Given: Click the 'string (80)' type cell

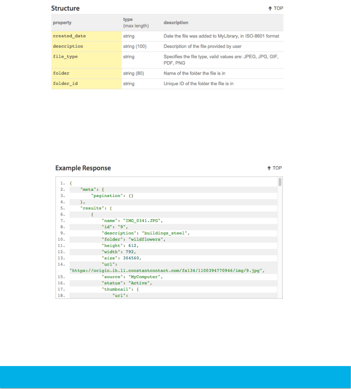Looking at the screenshot, I should pyautogui.click(x=133, y=73).
